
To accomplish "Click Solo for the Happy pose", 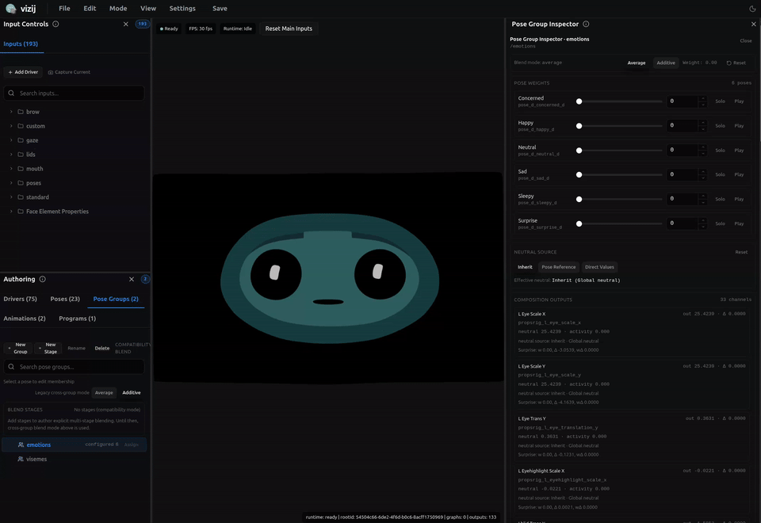I will pos(720,126).
